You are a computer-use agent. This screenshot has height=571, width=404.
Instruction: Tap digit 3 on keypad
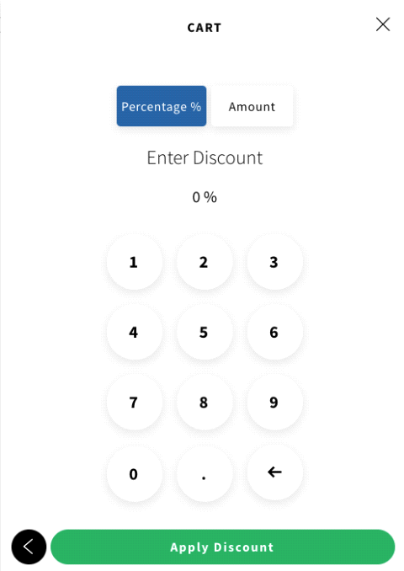pos(274,262)
